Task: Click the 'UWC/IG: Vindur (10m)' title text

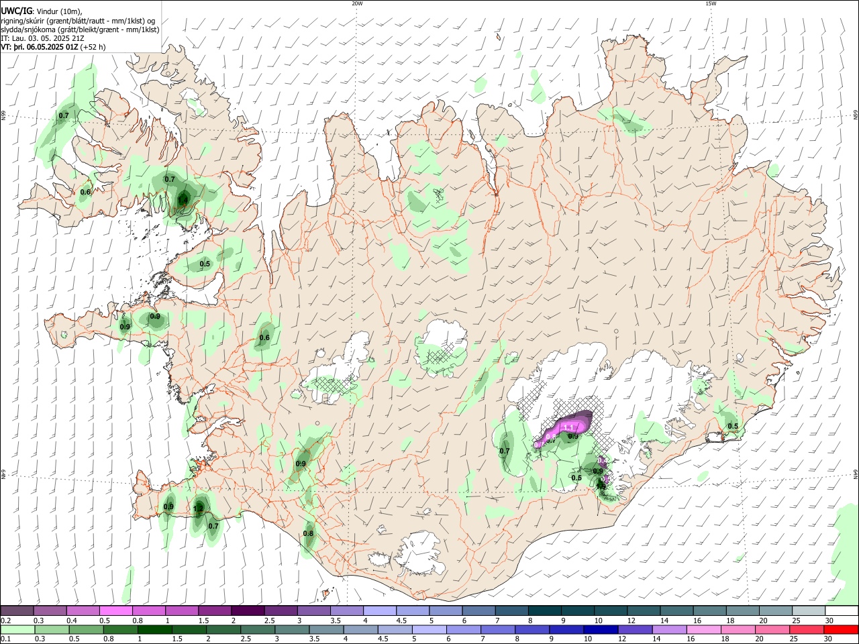Action: click(42, 11)
